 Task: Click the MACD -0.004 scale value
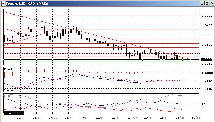(x=206, y=89)
